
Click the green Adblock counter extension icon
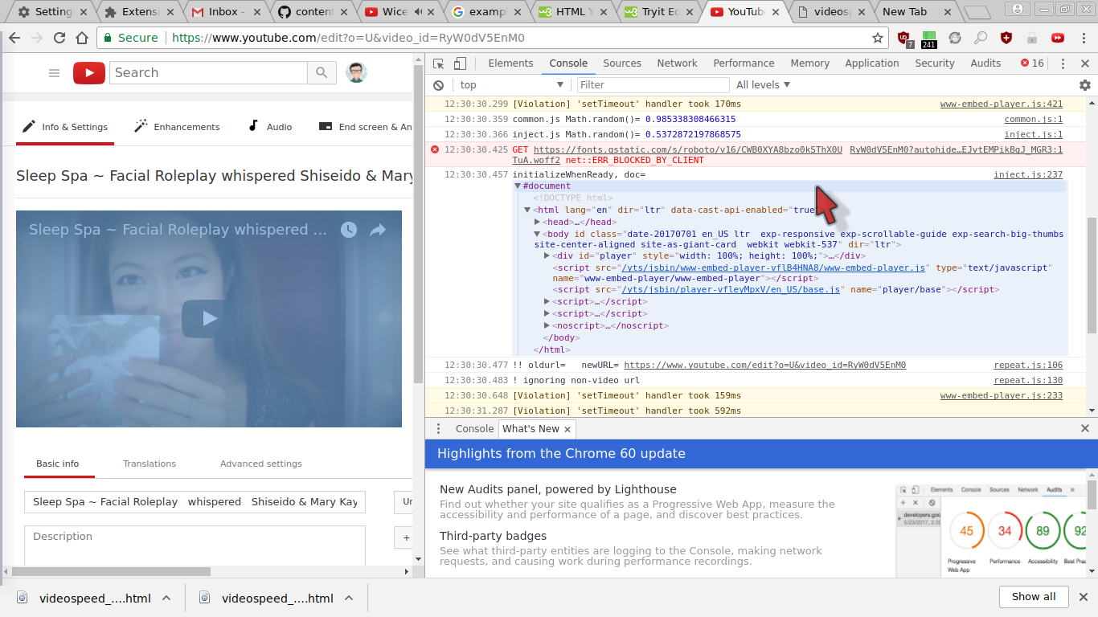[x=929, y=36]
